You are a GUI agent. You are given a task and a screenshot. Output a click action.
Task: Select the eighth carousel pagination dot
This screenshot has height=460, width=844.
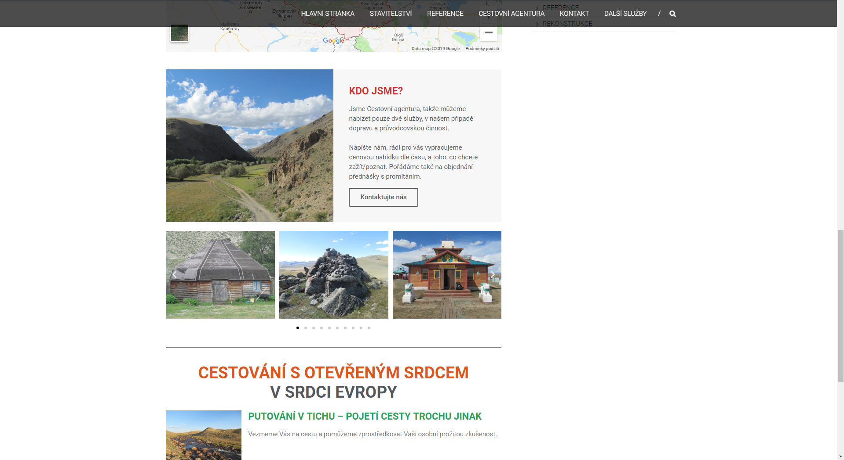(353, 328)
